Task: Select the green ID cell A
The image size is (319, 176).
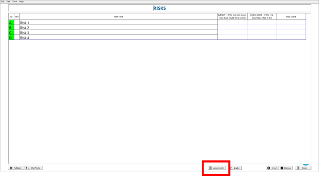Action: 11,23
